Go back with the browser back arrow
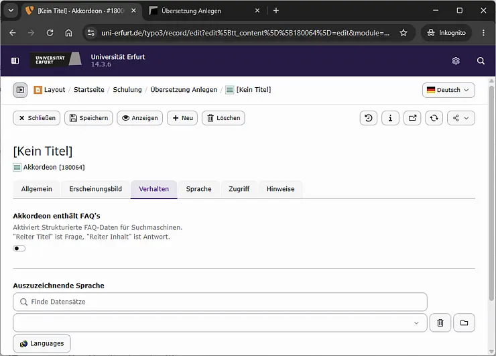 coord(13,33)
